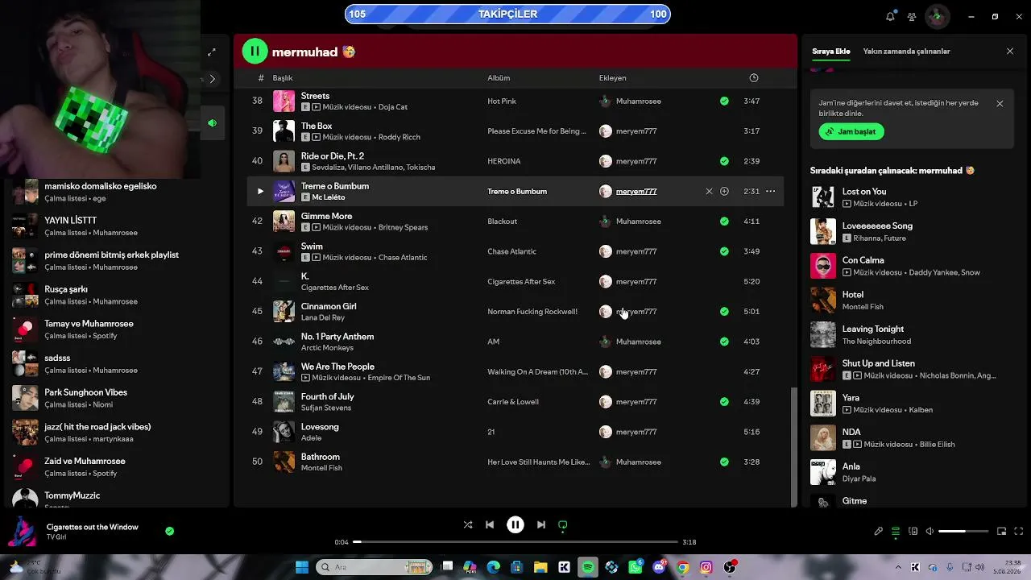
Task: Adjust the Spotify volume slider
Action: (963, 532)
